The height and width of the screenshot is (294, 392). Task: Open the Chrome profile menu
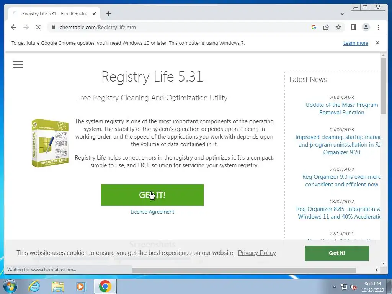(x=366, y=27)
